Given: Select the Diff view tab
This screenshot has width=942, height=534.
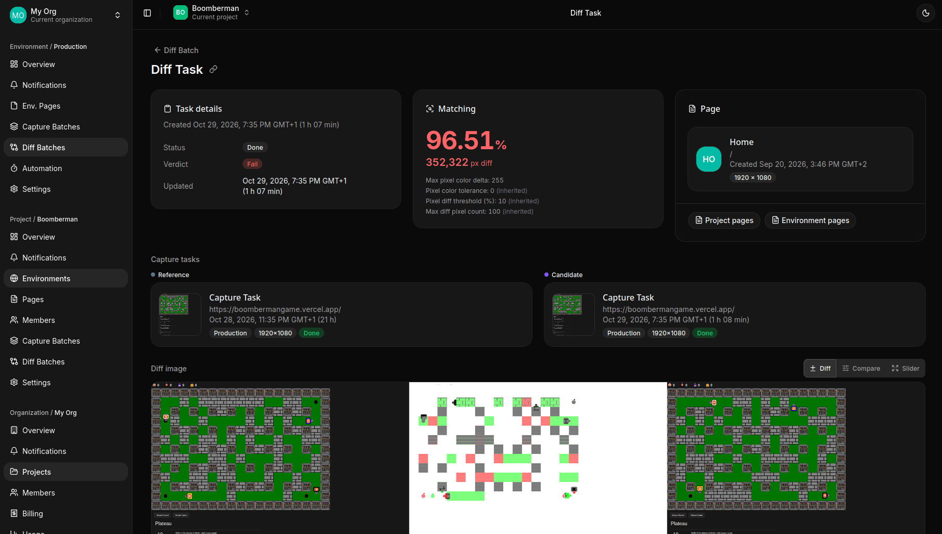Looking at the screenshot, I should [820, 368].
